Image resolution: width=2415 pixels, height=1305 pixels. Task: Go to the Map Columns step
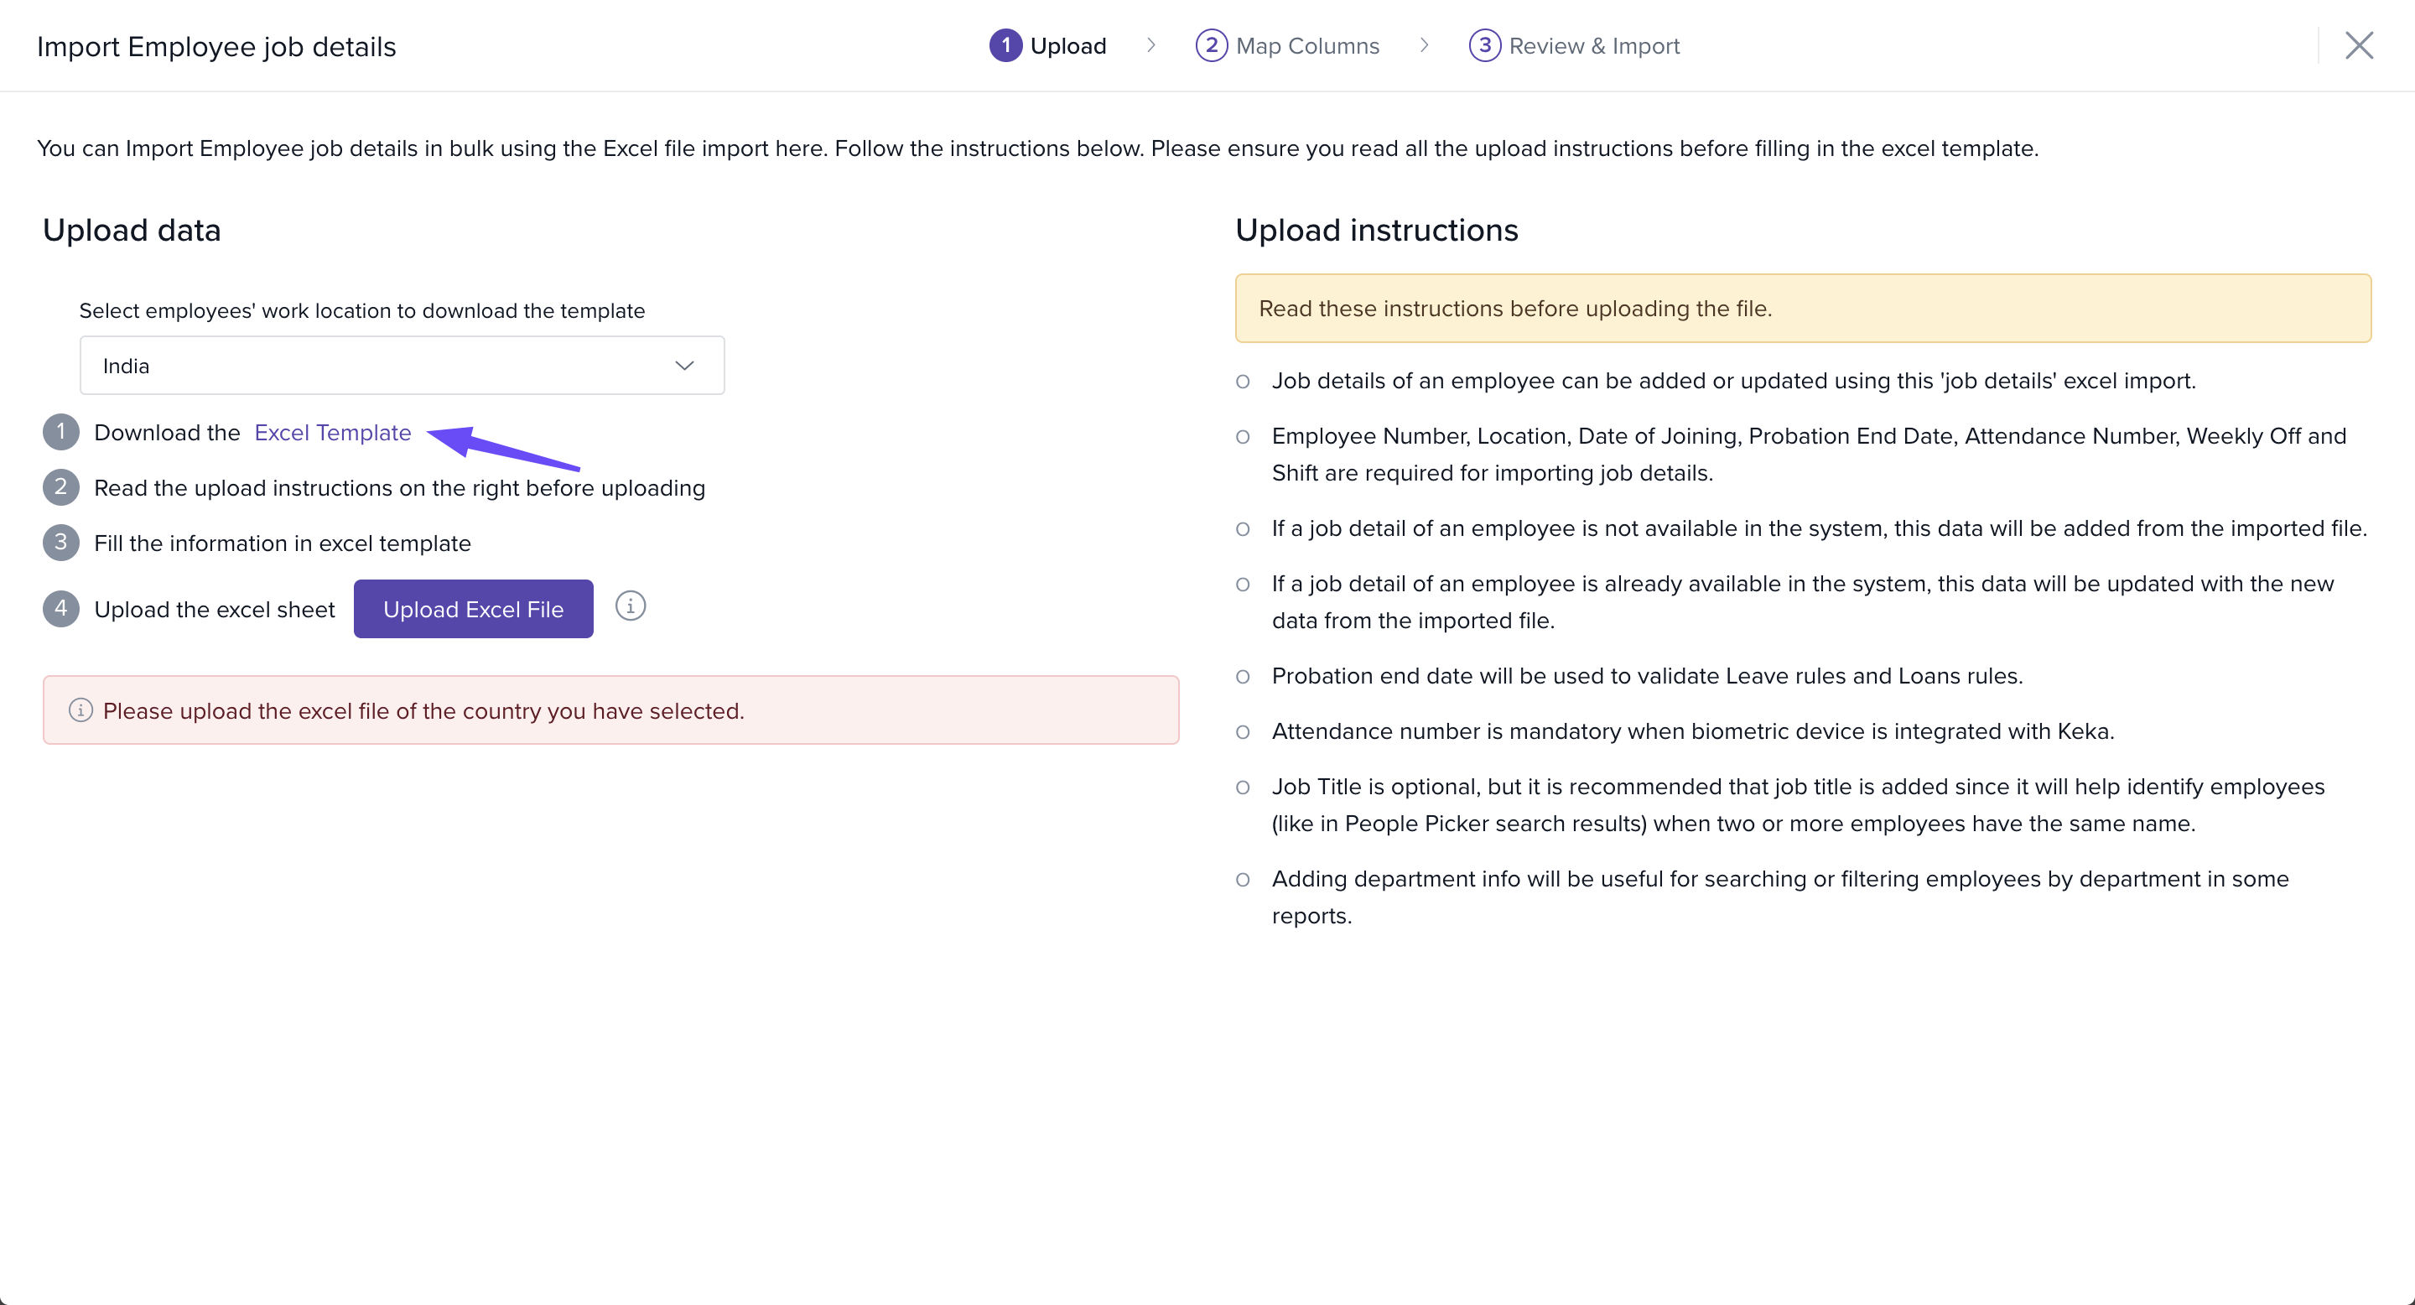click(x=1307, y=46)
